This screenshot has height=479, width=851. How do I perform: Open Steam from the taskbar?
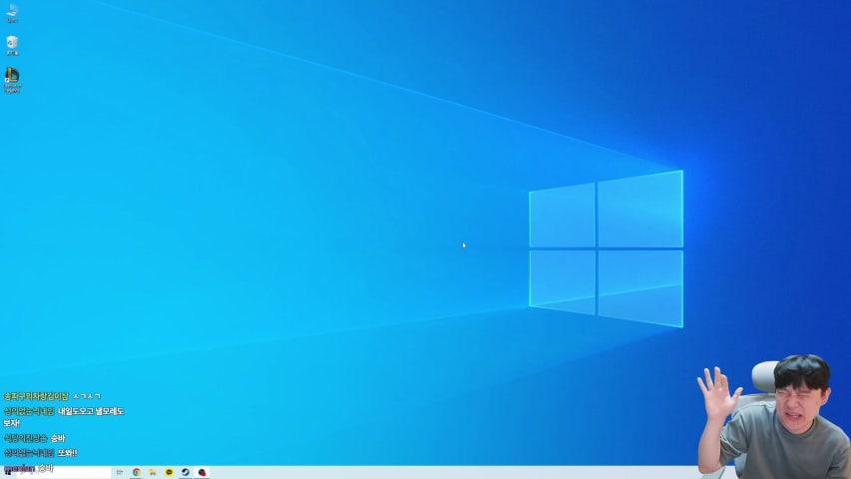tap(186, 472)
